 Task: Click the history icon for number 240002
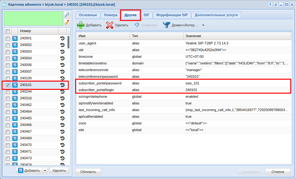tap(62, 45)
